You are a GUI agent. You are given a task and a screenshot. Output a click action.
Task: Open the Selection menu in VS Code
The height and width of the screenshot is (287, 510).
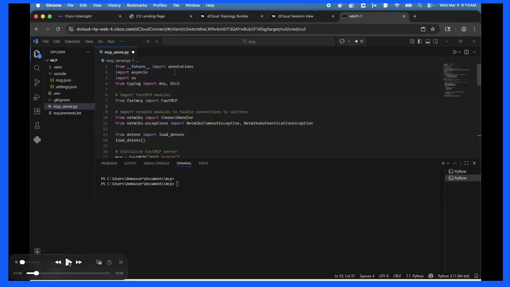pos(72,41)
